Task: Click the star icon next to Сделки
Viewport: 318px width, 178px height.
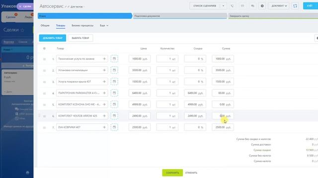Action: tap(22, 30)
